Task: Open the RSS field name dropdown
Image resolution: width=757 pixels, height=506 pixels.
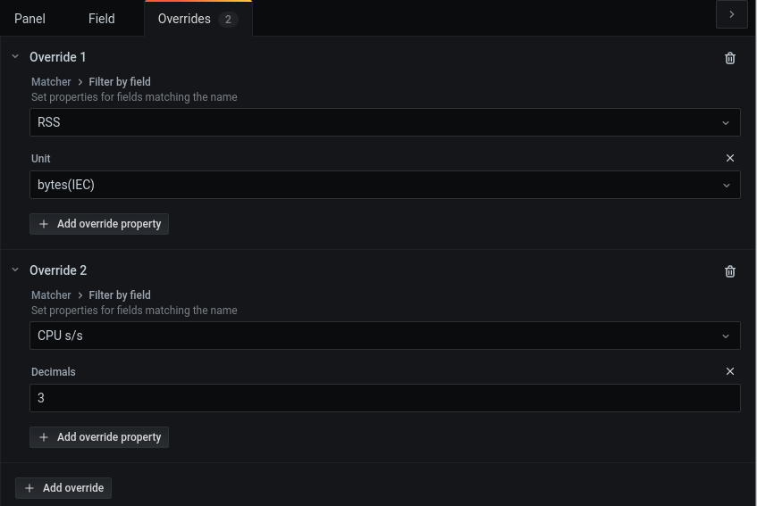Action: [385, 122]
